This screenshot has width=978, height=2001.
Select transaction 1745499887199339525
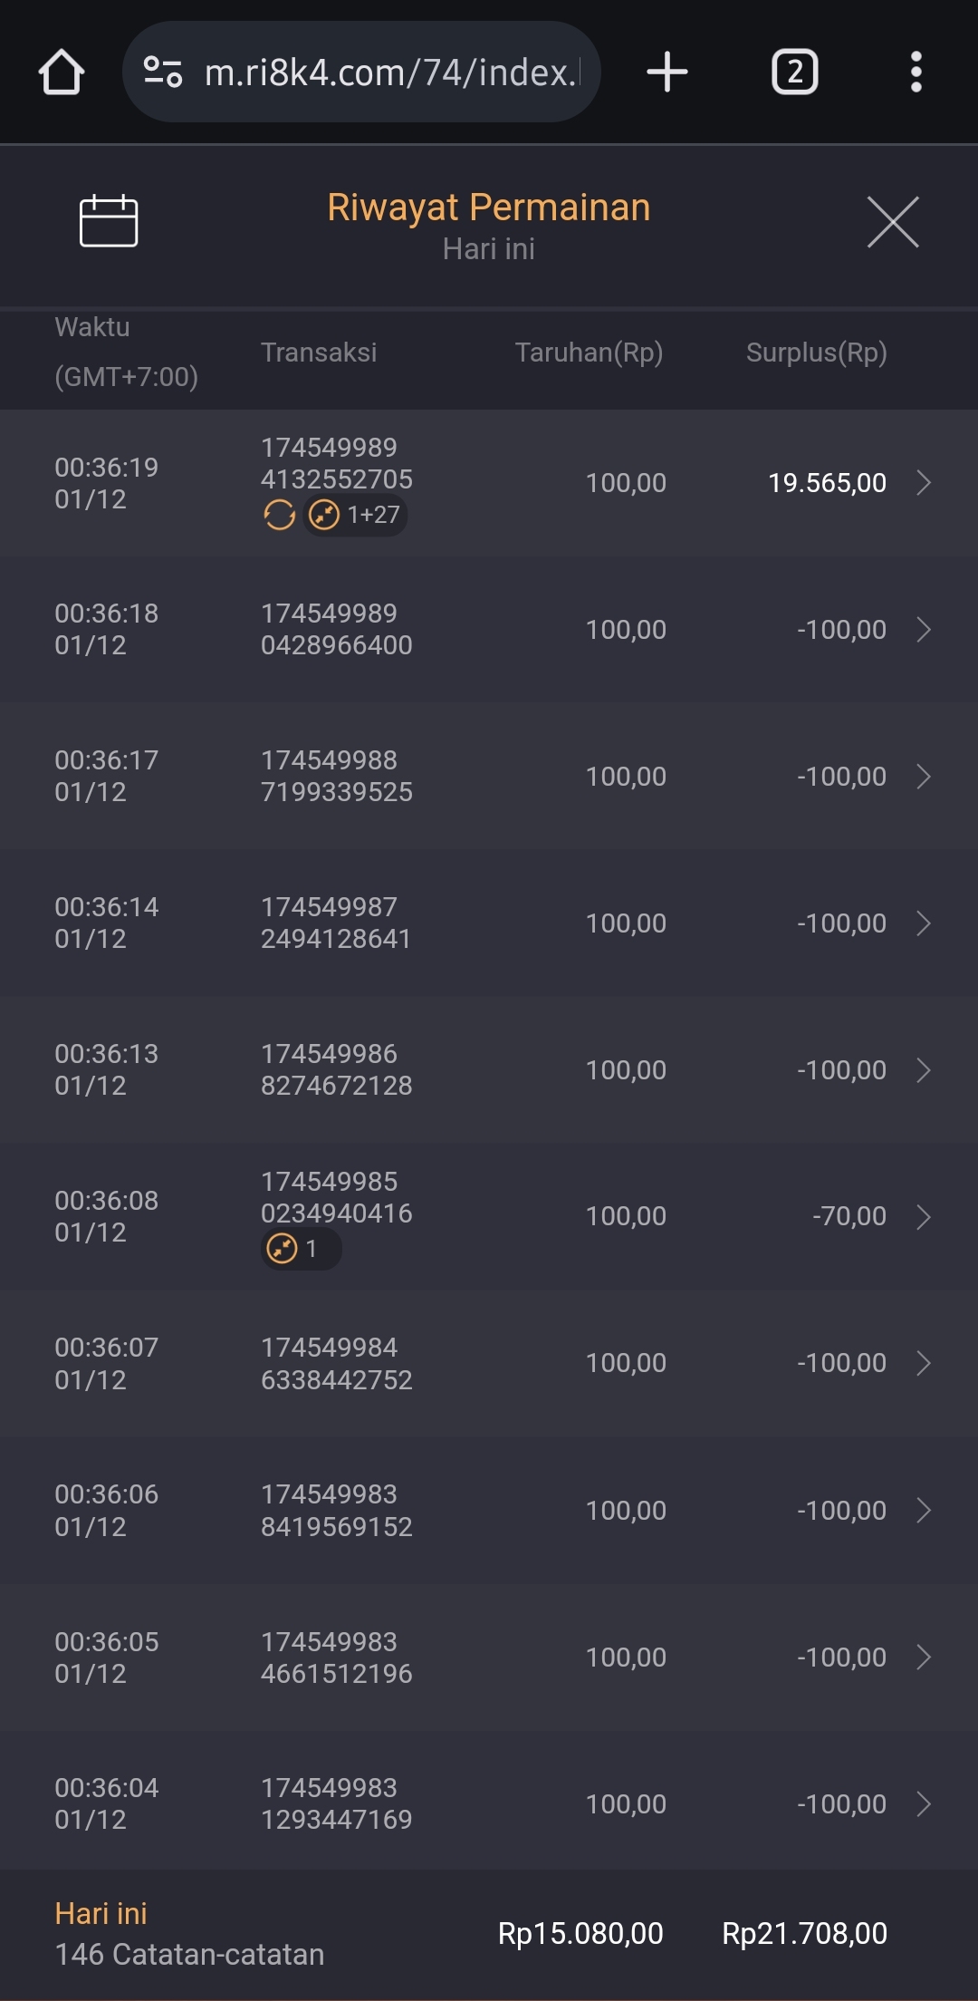[x=336, y=777]
